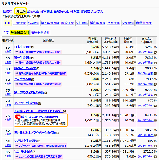Open the 日本生命保険 company link
Viewport: 159px width, 160px height.
[x=23, y=47]
